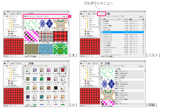Select the アーガイル thumbnail in [大] window
This screenshot has width=191, height=109.
pos(46,24)
